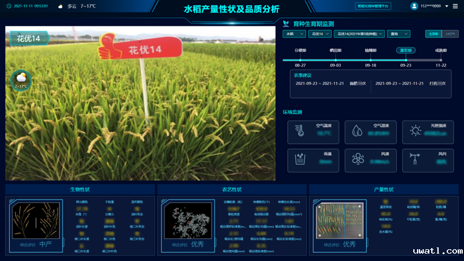Click the 花优14 label on photo

click(x=28, y=38)
